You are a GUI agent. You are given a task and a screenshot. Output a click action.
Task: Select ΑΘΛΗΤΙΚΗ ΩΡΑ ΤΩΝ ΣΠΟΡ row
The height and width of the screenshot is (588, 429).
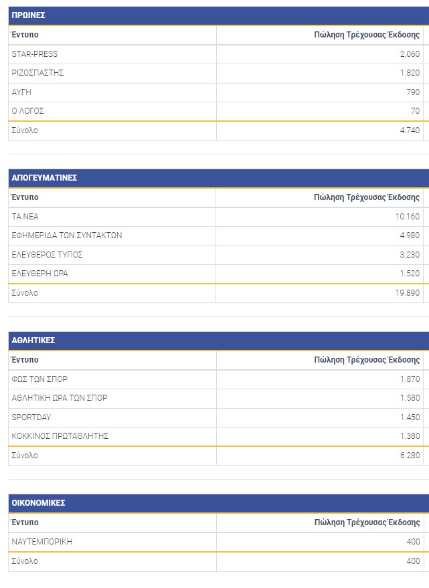[x=60, y=398]
